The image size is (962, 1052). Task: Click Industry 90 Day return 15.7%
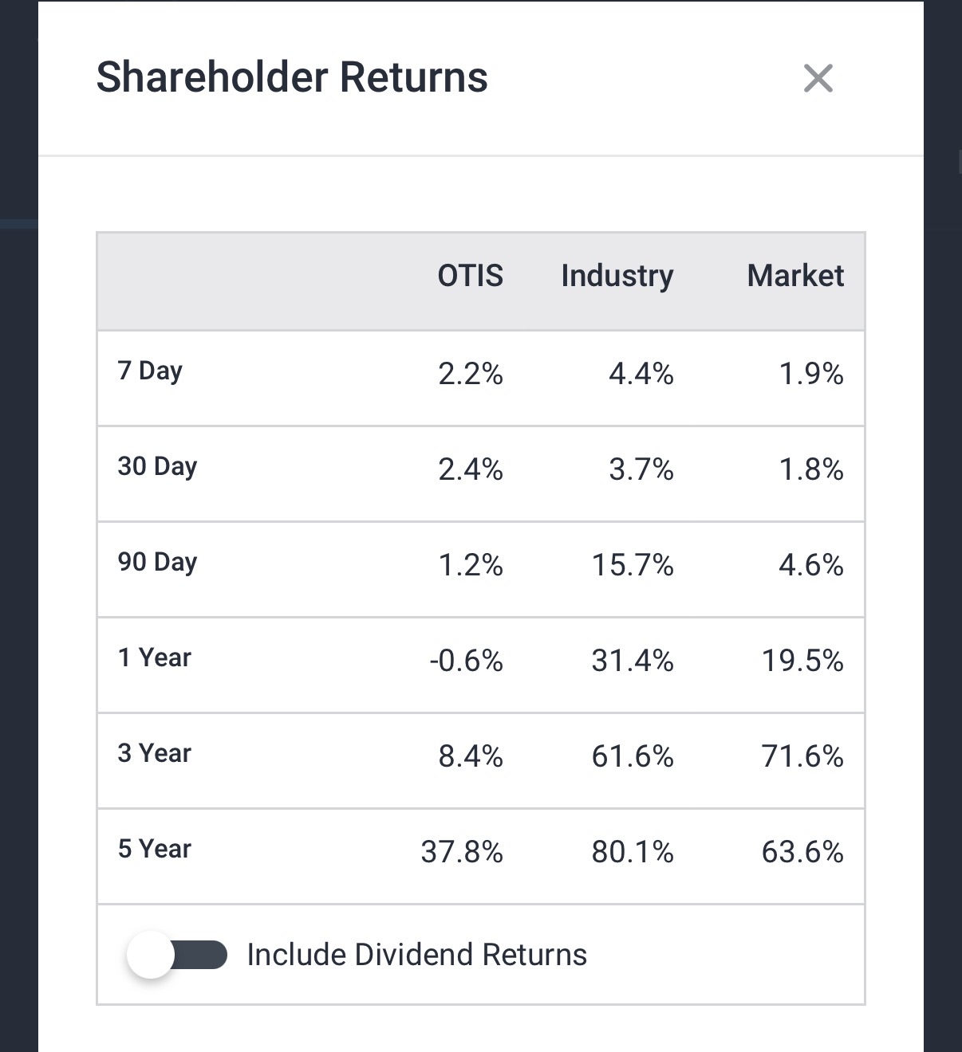coord(632,565)
